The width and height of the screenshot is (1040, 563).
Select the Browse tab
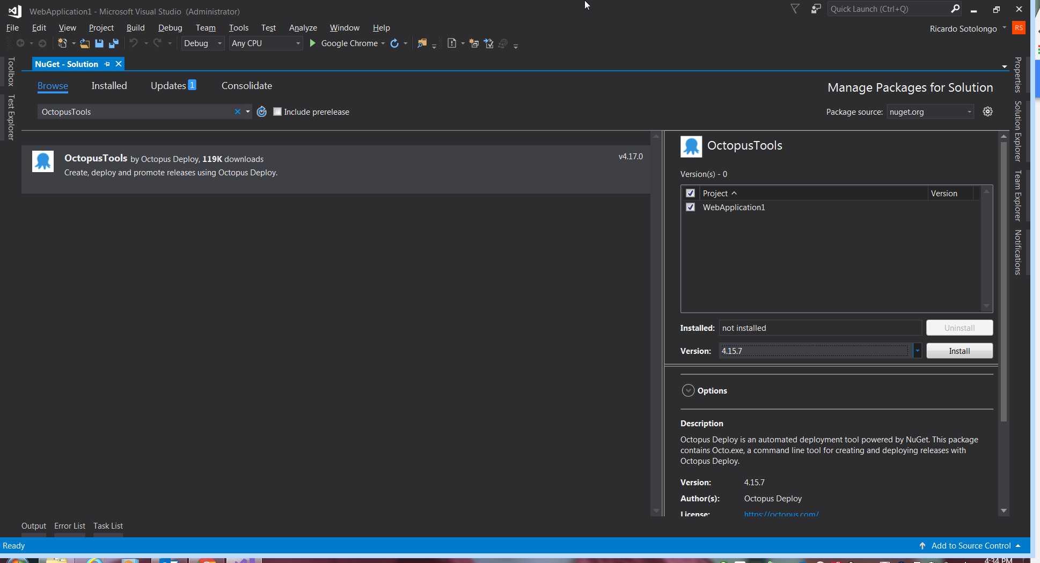coord(53,86)
